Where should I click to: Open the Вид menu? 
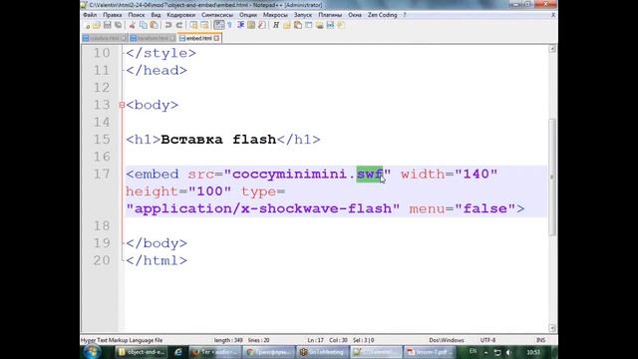[156, 15]
